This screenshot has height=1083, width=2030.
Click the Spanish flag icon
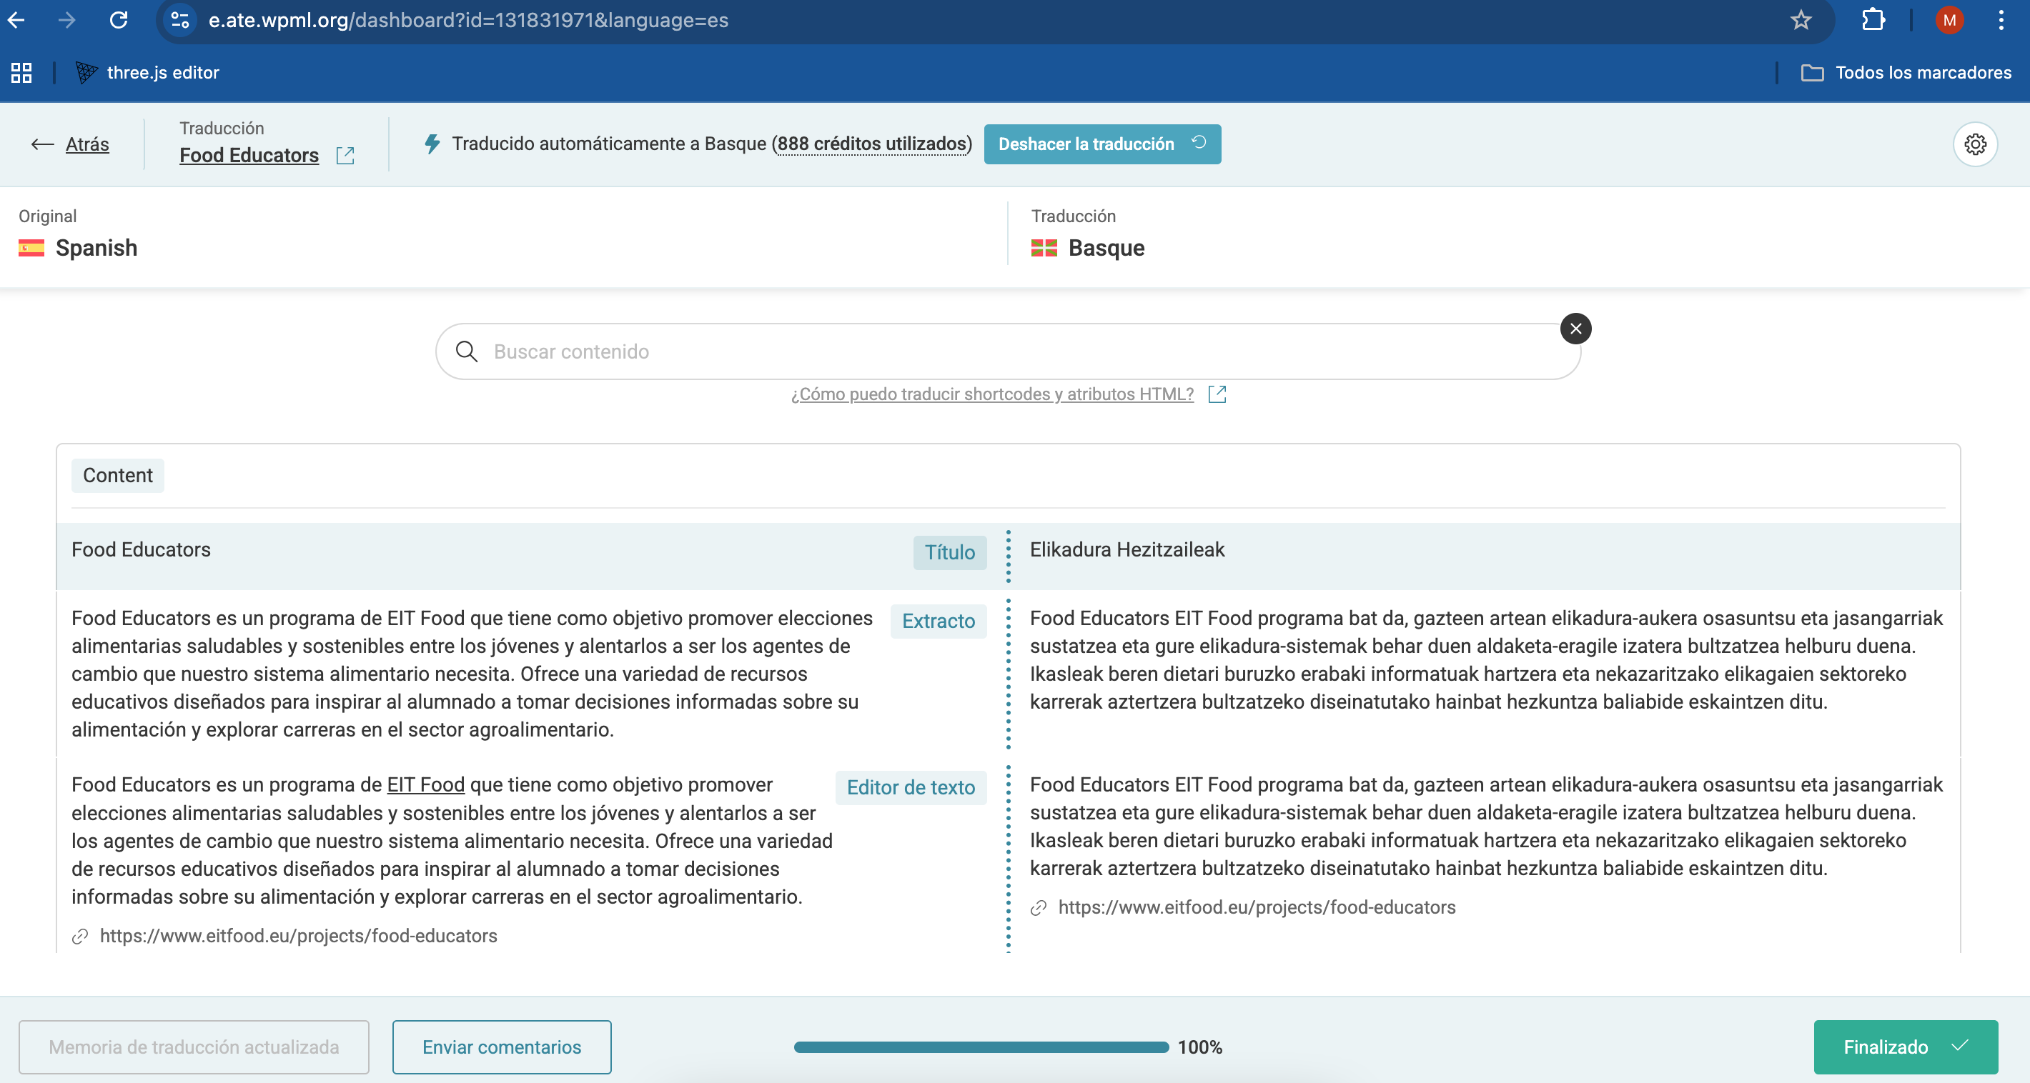[31, 248]
